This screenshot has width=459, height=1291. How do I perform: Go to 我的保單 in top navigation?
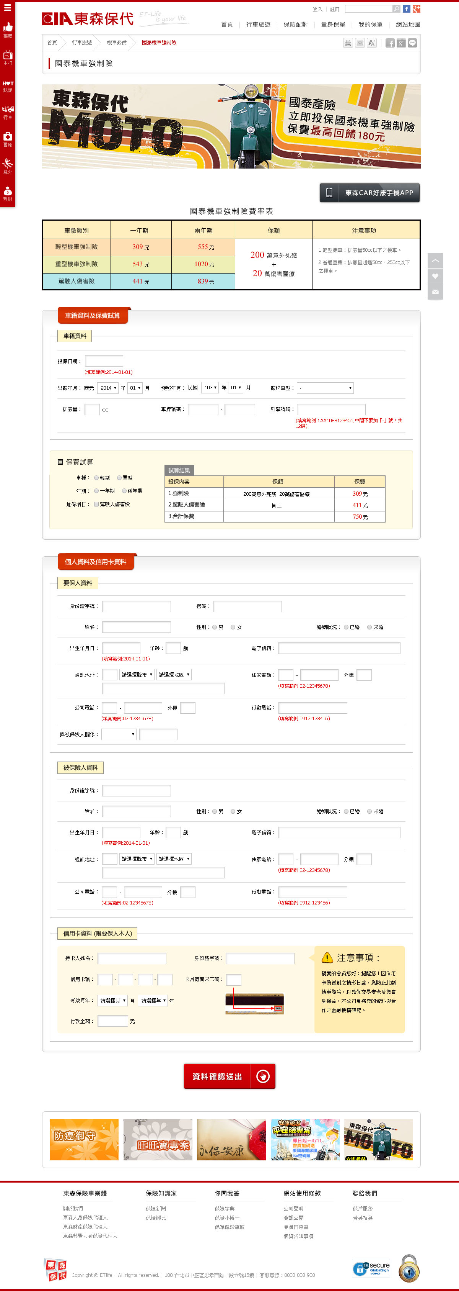point(370,25)
